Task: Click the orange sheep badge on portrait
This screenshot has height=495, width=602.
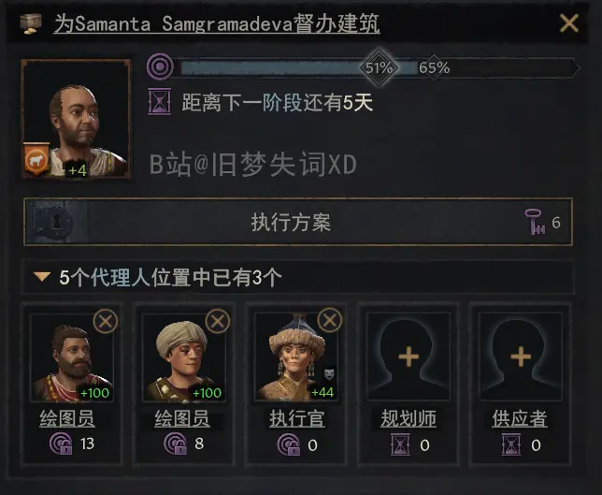Action: pos(36,158)
